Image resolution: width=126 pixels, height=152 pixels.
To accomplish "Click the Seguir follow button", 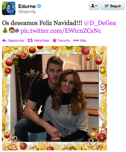I will tap(113, 6).
